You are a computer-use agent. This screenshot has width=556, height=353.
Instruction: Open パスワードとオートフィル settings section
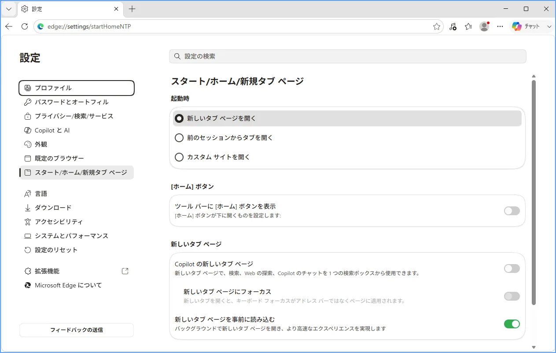[77, 102]
